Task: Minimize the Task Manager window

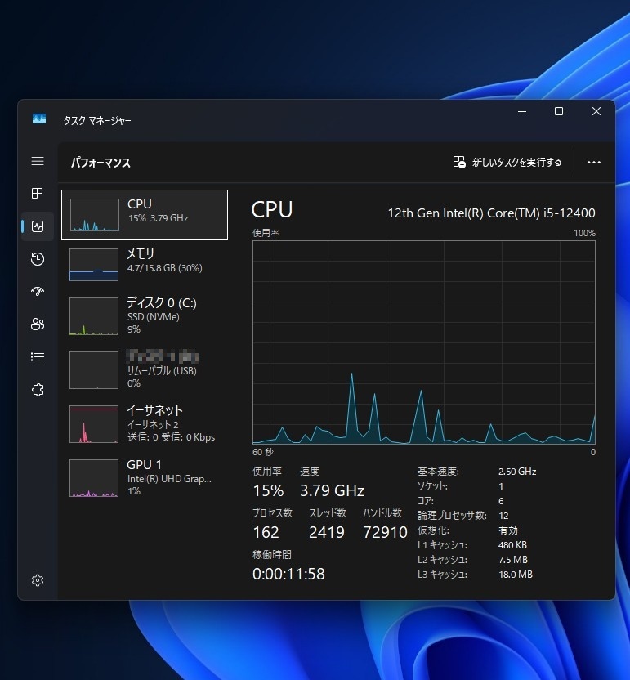Action: coord(522,111)
